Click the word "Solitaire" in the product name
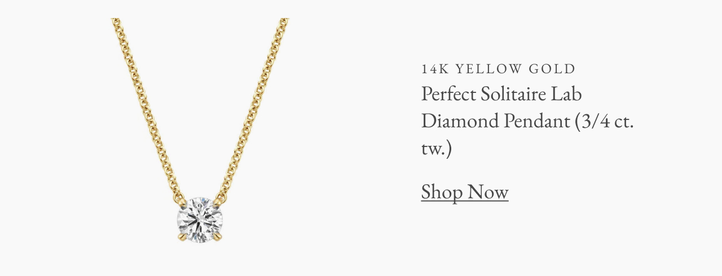 point(514,94)
